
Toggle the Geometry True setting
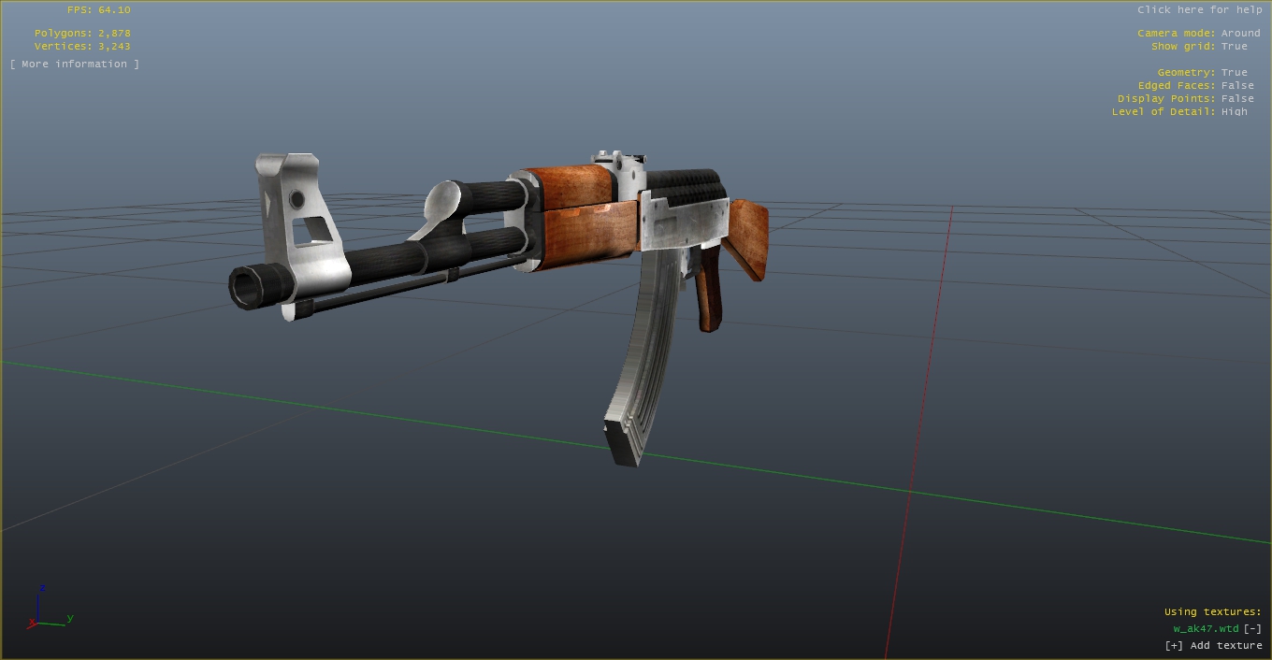[1234, 73]
